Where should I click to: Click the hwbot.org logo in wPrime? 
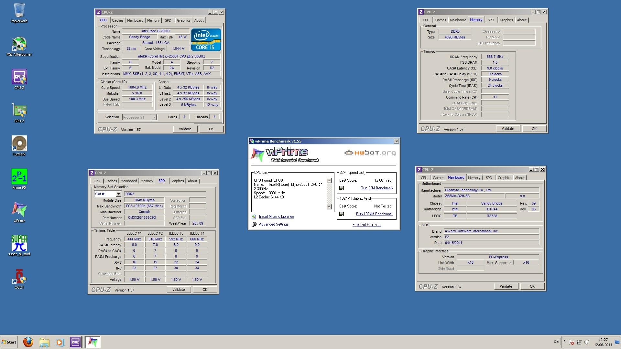370,153
